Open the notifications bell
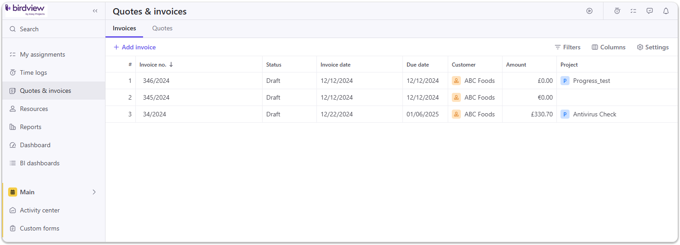 (666, 11)
